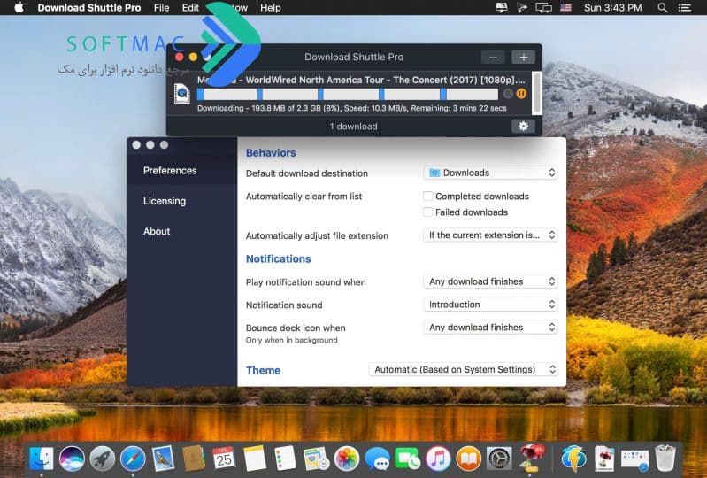Open the Edit menu

(x=190, y=8)
